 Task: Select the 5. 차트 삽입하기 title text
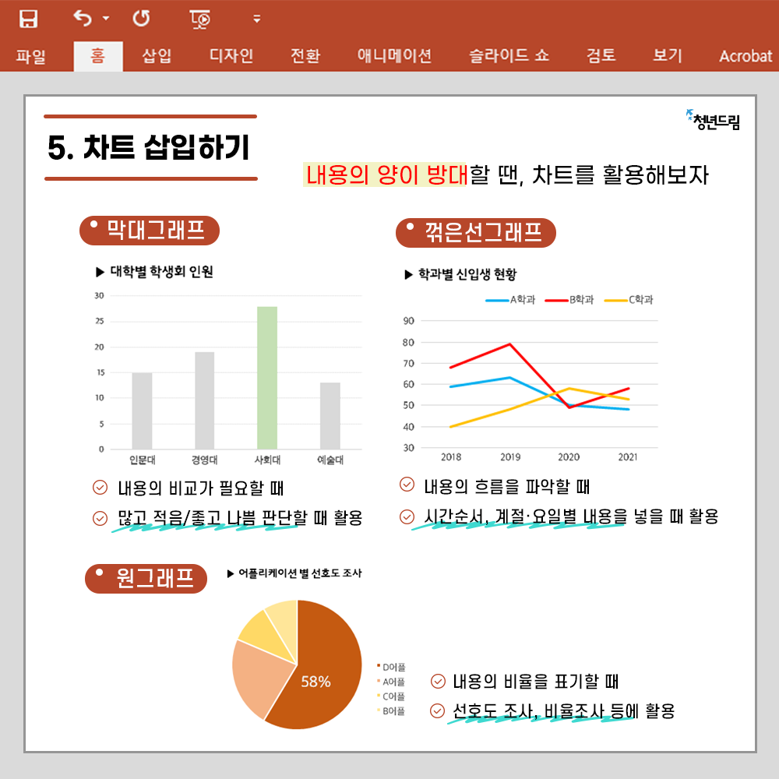[x=149, y=148]
